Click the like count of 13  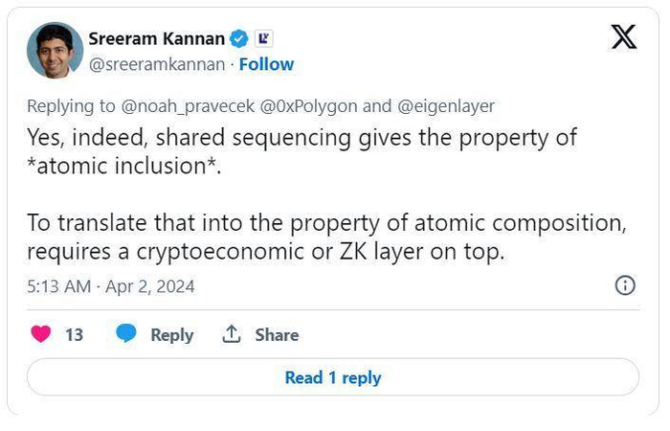click(74, 334)
